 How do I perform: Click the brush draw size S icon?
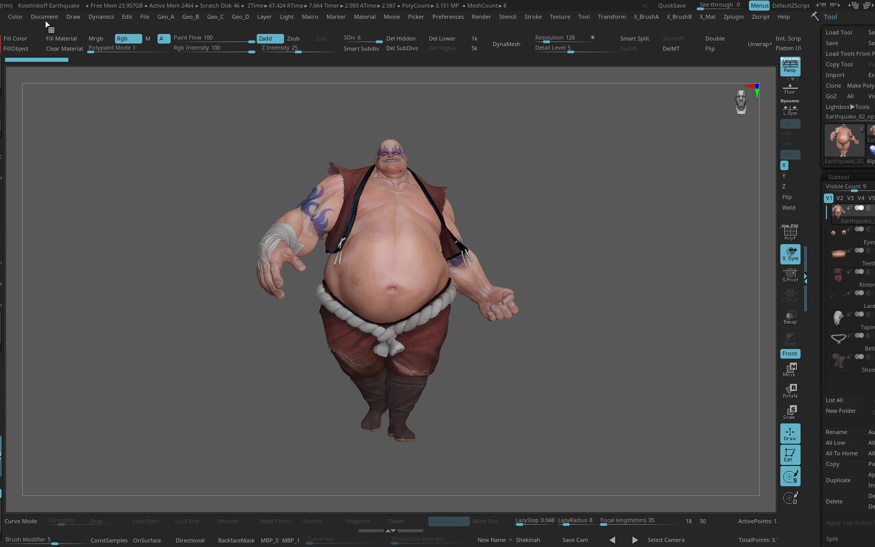(790, 477)
